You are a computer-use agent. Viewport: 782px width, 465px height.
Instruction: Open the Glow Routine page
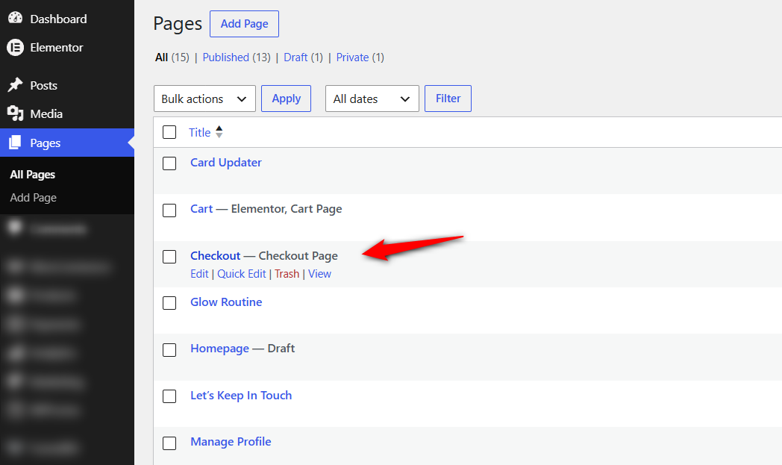[226, 302]
